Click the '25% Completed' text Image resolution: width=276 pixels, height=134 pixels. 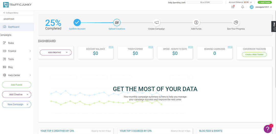pyautogui.click(x=53, y=25)
